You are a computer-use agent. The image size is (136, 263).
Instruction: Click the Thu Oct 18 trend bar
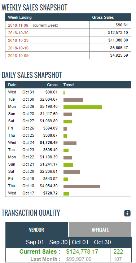(x=82, y=187)
